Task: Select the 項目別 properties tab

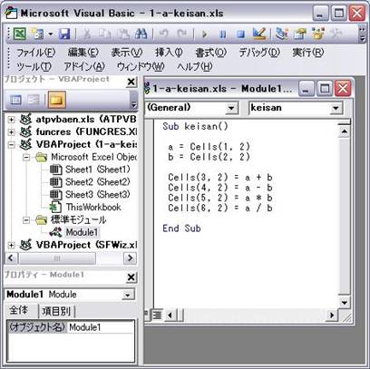Action: (x=56, y=311)
